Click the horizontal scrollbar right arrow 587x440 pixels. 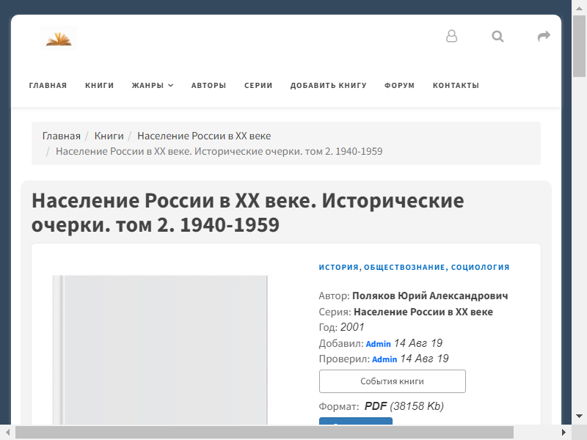564,433
